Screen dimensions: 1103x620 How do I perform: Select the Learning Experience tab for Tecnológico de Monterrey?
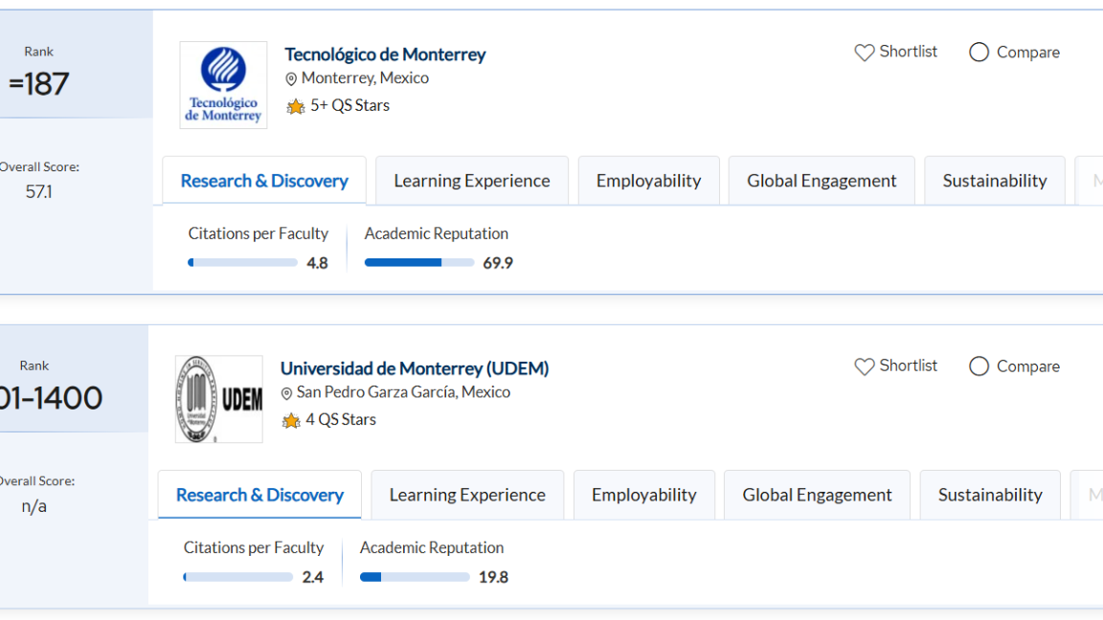click(471, 180)
